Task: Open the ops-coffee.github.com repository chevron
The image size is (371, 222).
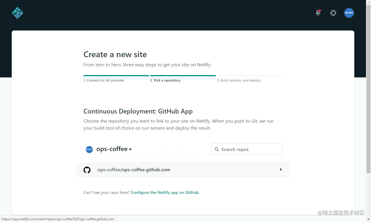Action: pyautogui.click(x=281, y=170)
